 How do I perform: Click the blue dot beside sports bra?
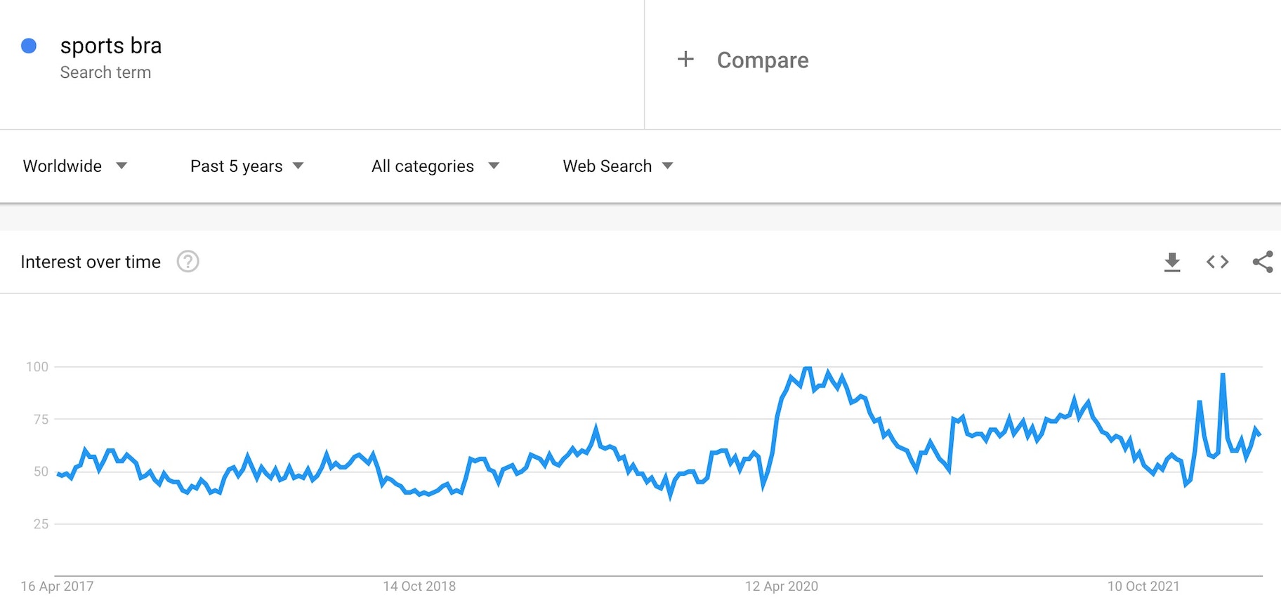pos(29,46)
